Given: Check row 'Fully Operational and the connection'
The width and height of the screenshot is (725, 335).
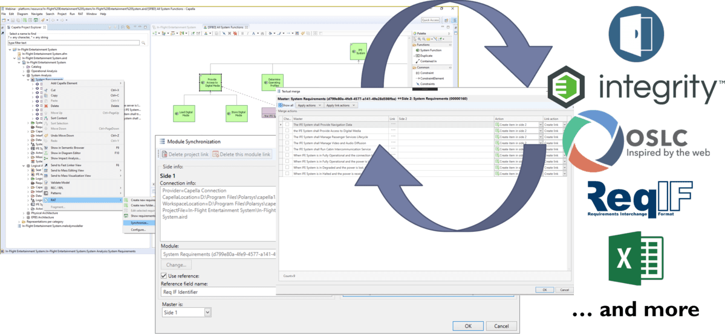Looking at the screenshot, I should 287,155.
